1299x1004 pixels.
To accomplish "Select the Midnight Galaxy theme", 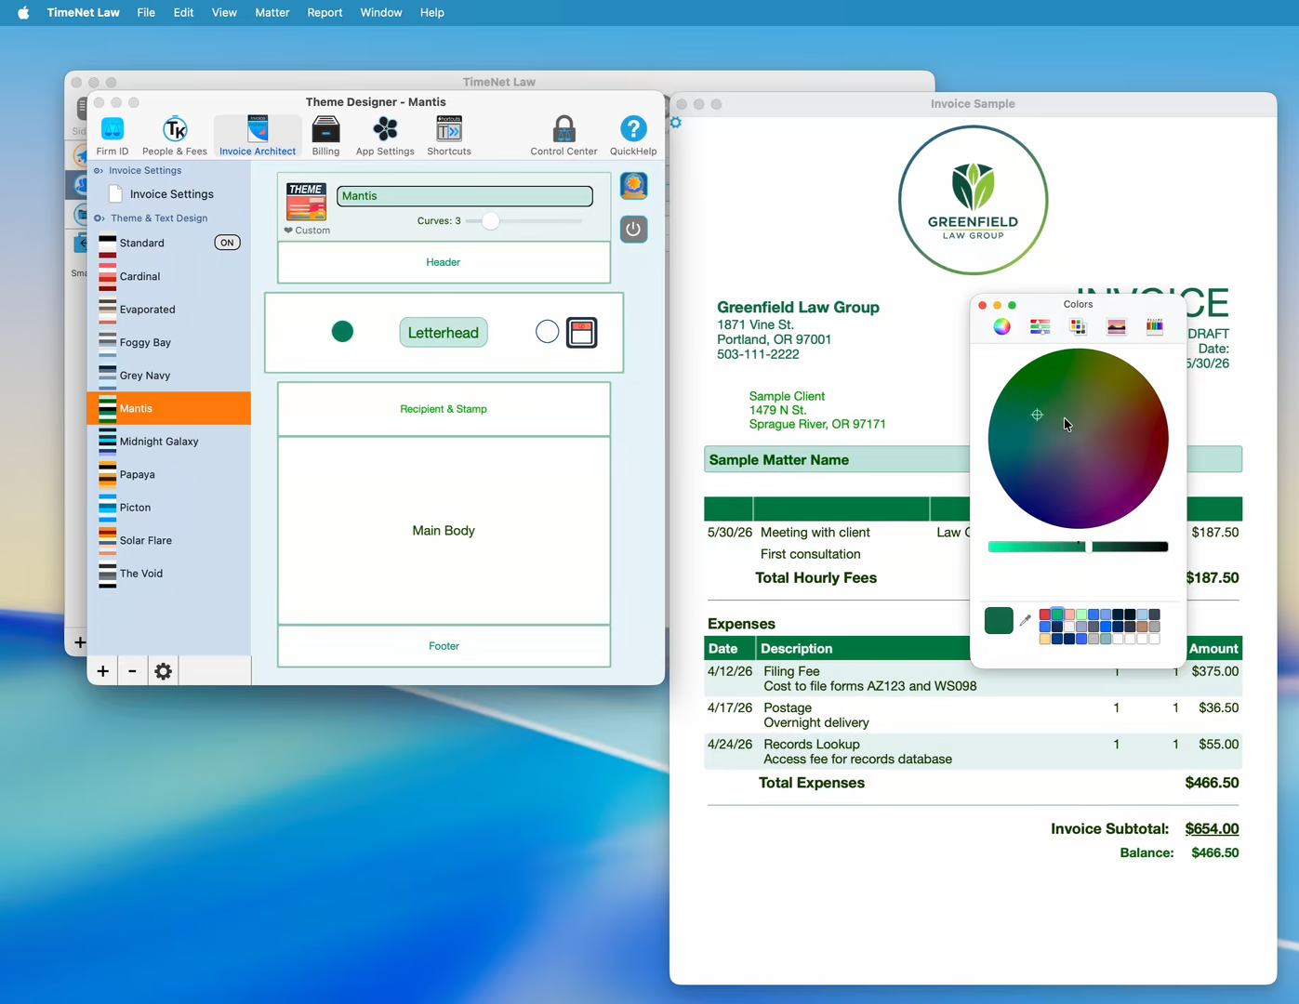I will point(169,442).
